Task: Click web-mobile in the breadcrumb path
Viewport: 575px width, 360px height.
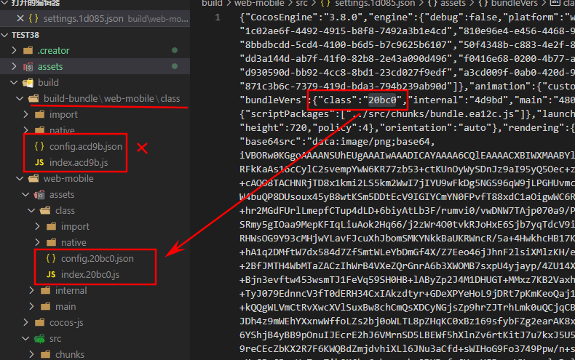Action: [x=259, y=4]
